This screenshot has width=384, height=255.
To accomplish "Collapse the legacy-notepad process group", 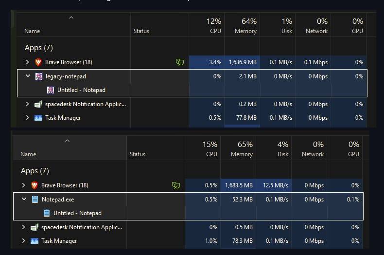I will [28, 76].
